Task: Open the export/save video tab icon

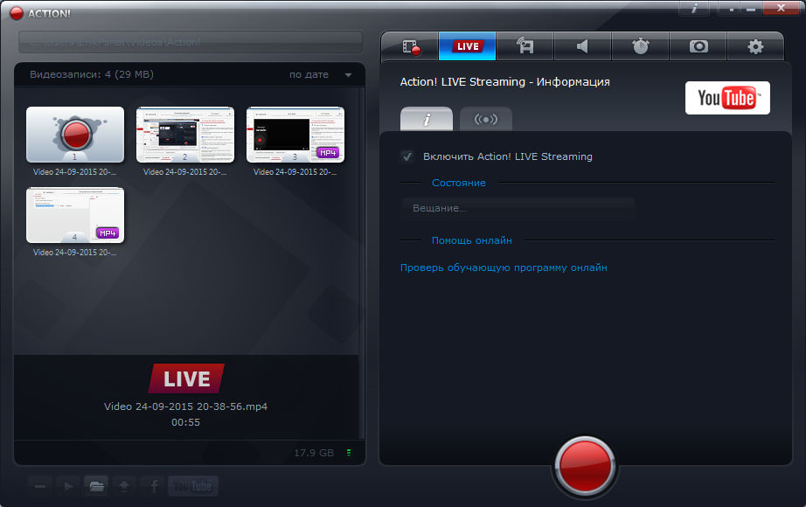Action: pyautogui.click(x=525, y=46)
